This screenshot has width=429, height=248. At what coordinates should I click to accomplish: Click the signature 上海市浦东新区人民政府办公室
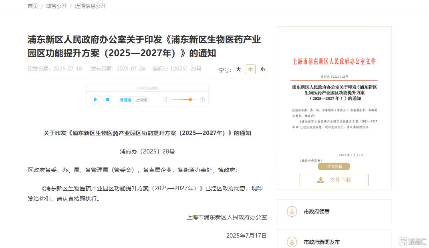[227, 217]
